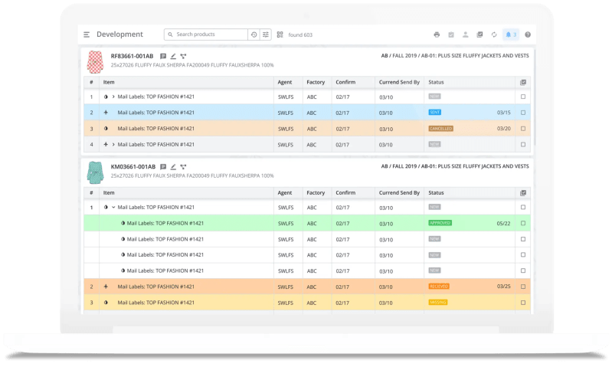Open the help question mark icon
Screen dimensions: 612x377
click(528, 34)
